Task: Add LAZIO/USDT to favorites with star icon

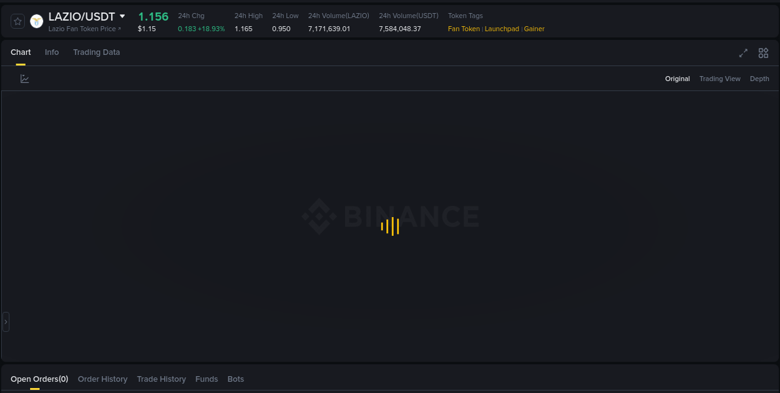Action: pyautogui.click(x=17, y=21)
